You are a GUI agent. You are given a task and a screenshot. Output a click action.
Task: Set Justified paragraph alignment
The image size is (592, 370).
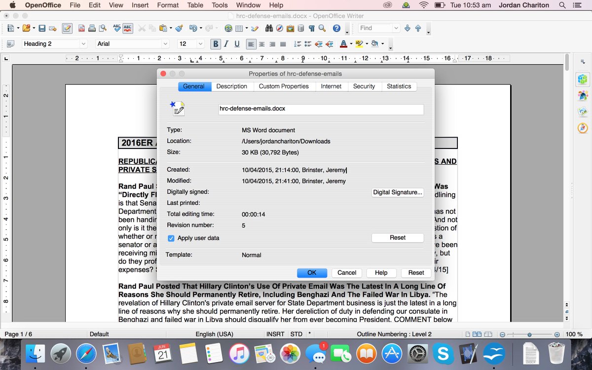pos(283,44)
